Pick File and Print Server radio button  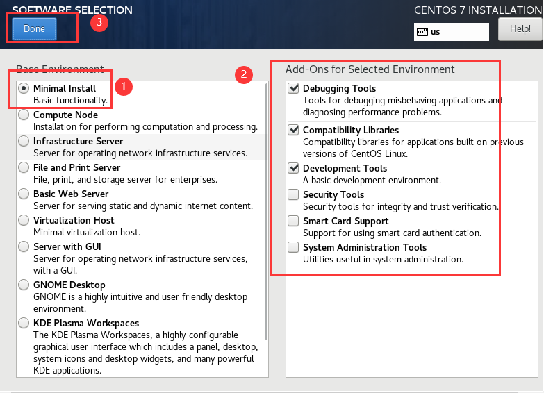24,167
